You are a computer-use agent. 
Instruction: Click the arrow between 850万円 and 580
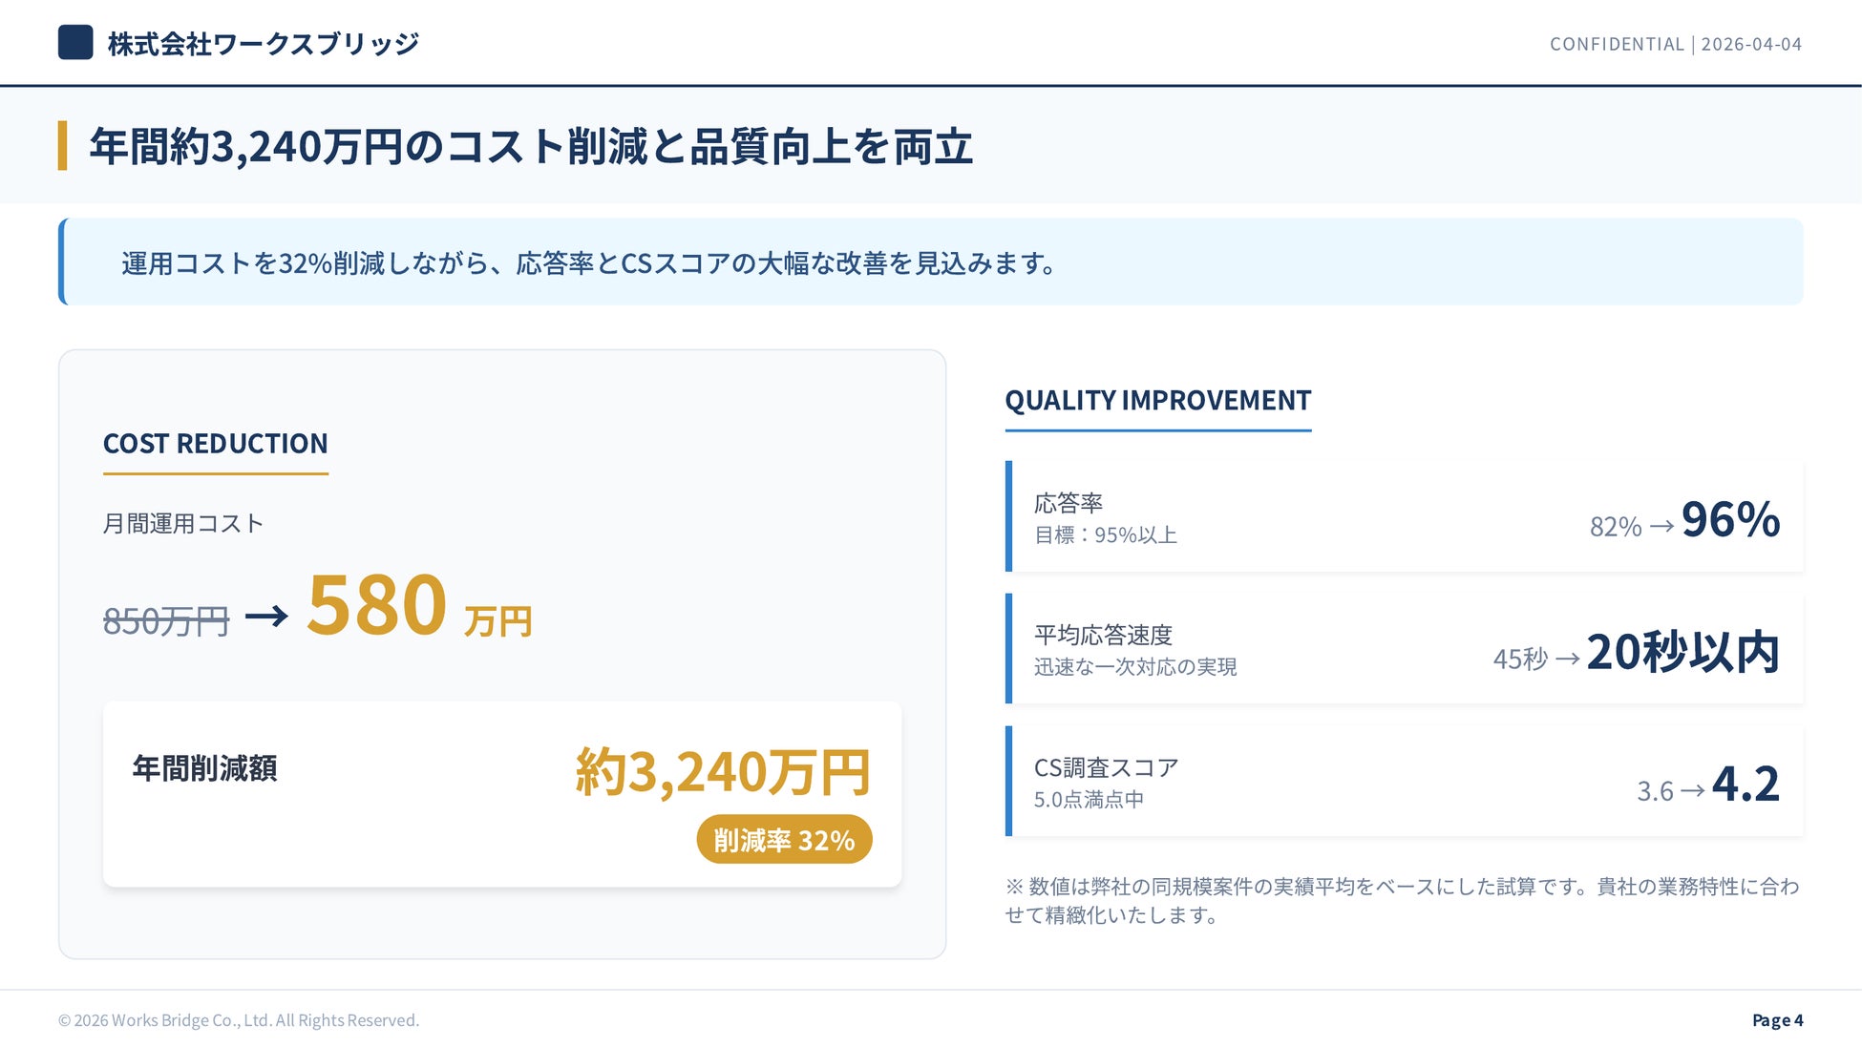tap(266, 617)
